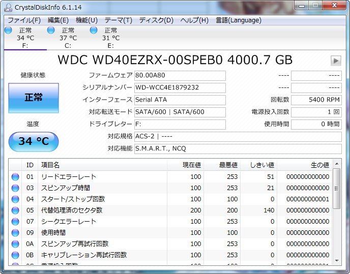Click raw value 000000000001 in row 04
This screenshot has width=350, height=274.
tap(308, 199)
